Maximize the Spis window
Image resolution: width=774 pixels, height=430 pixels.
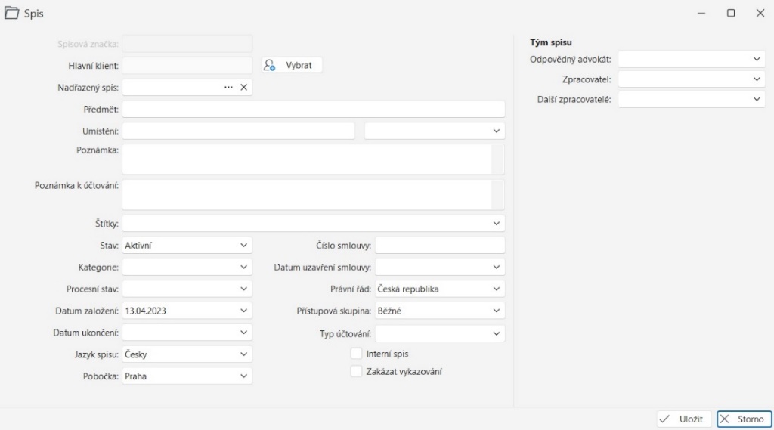(x=731, y=14)
